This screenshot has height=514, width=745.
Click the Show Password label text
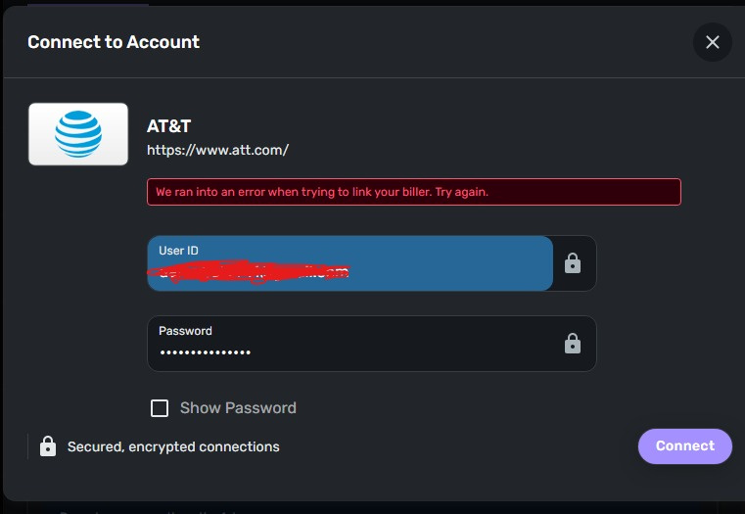point(238,407)
